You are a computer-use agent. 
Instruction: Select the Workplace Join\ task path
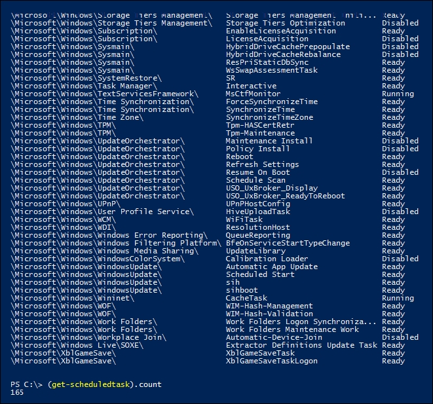pos(88,337)
